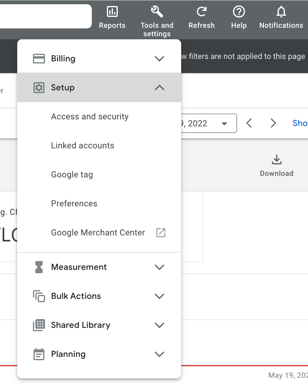The height and width of the screenshot is (388, 308).
Task: Expand the Bulk Actions section
Action: click(159, 296)
